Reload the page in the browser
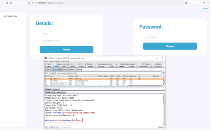211x130 pixels. [7, 3]
